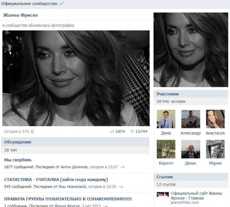Image resolution: width=230 pixels, height=207 pixels.
Task: Open member Денис's avatar
Action: coord(191,149)
